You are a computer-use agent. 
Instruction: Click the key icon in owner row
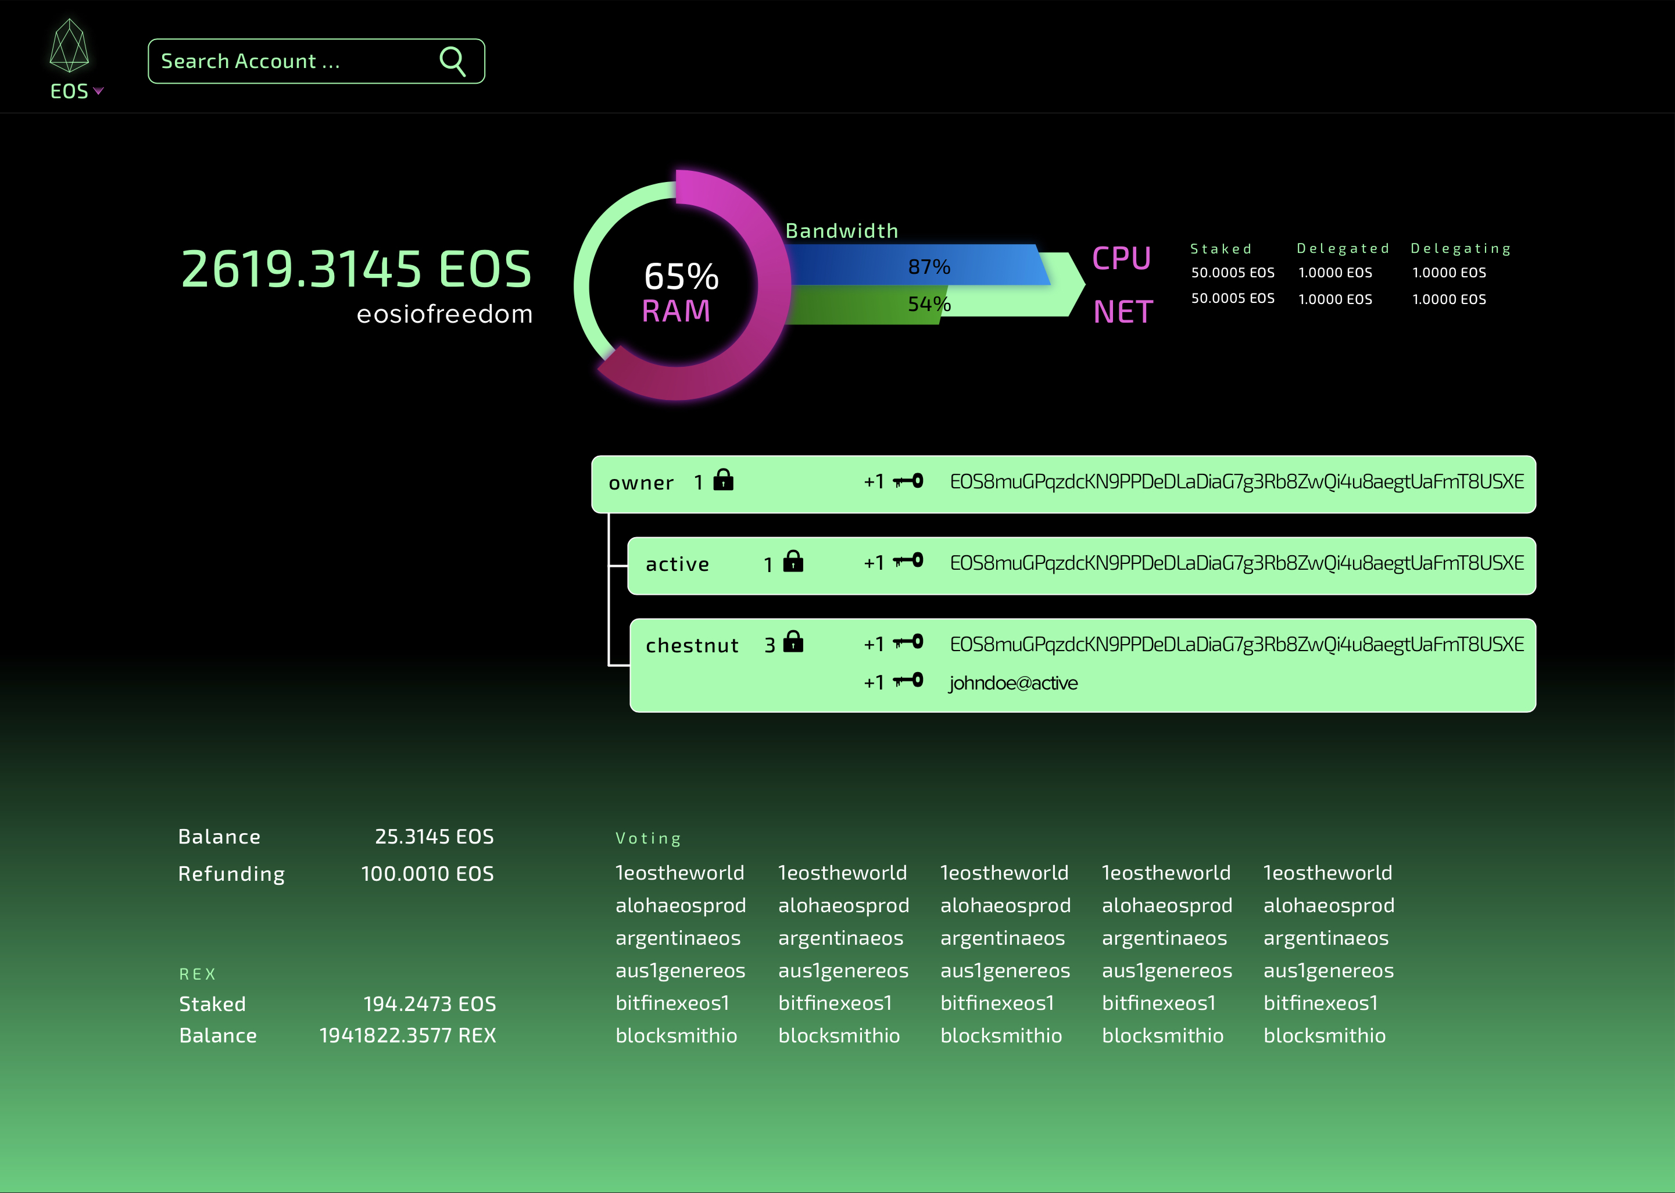pos(908,481)
